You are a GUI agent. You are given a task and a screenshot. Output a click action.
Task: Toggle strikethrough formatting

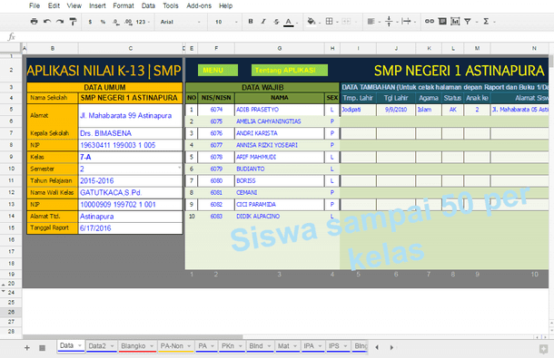click(276, 22)
